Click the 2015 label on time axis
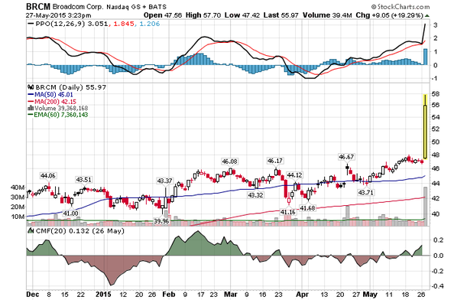 [x=104, y=294]
